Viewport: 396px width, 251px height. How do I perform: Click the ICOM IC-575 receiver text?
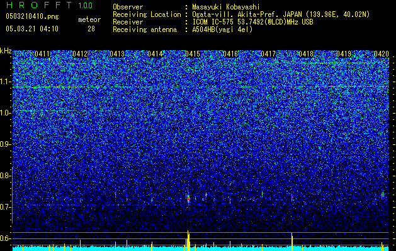coord(252,22)
